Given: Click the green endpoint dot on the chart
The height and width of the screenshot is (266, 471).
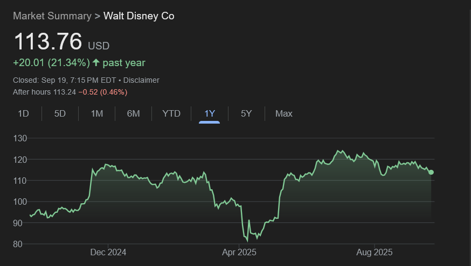Looking at the screenshot, I should pos(431,172).
